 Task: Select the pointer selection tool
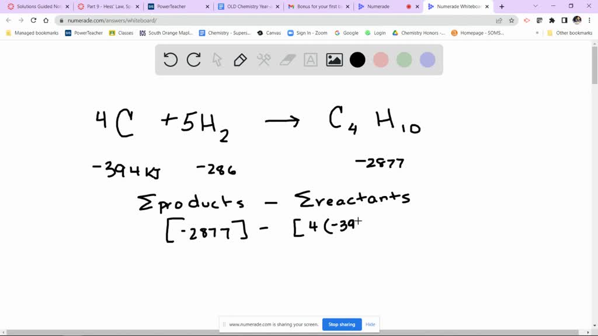217,60
